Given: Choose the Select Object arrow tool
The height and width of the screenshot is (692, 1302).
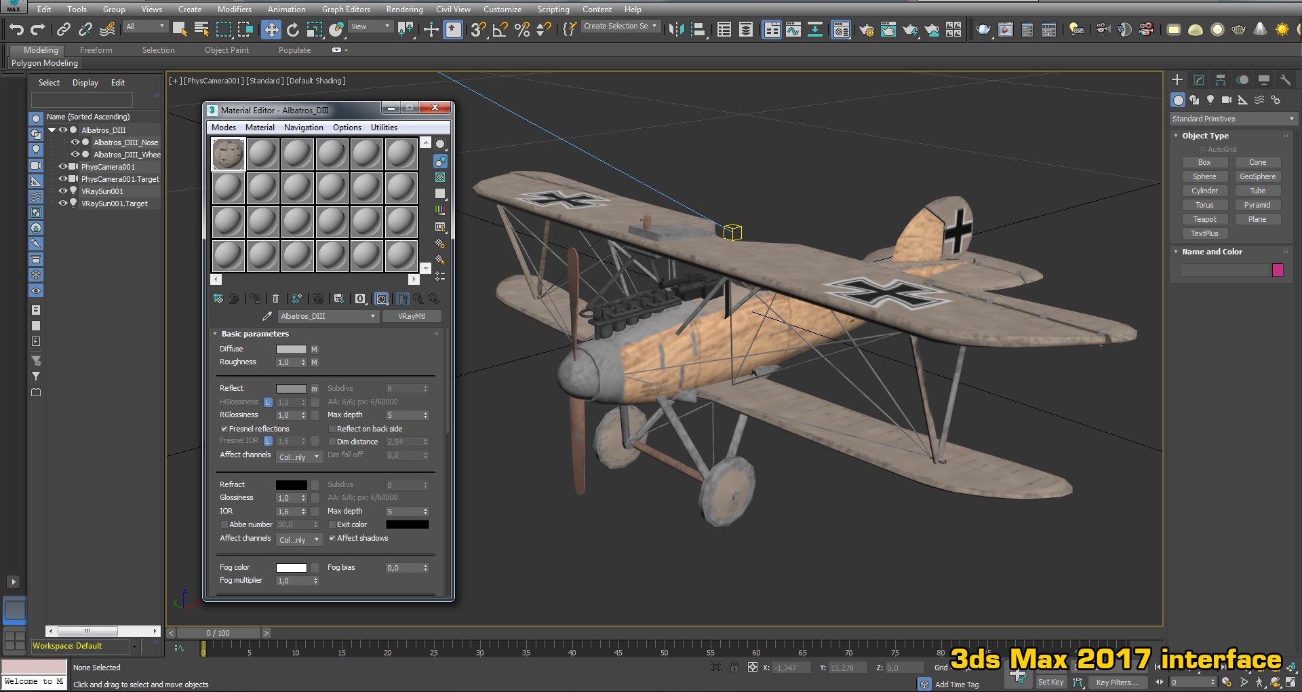Looking at the screenshot, I should coord(180,29).
